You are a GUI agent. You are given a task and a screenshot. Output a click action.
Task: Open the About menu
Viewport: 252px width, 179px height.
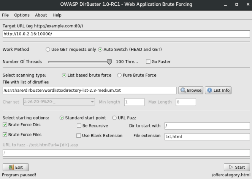pyautogui.click(x=41, y=15)
